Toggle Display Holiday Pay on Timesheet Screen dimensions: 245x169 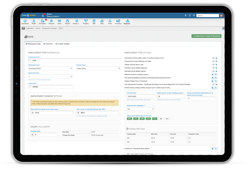point(214,81)
